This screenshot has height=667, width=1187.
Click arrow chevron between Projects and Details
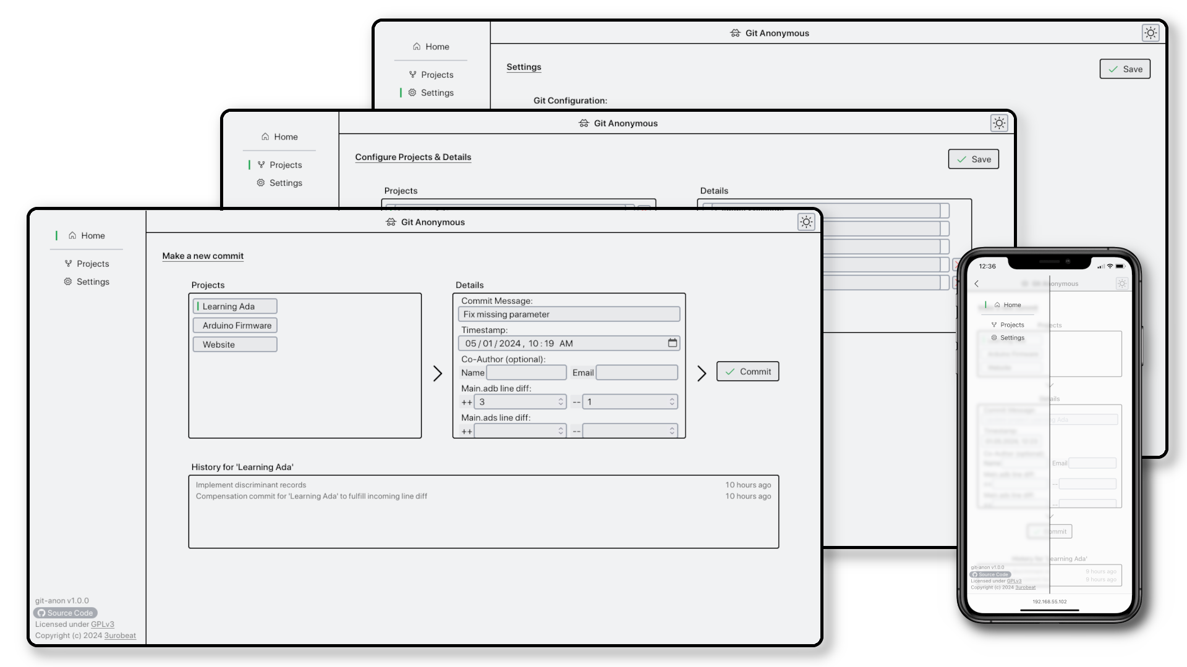437,373
